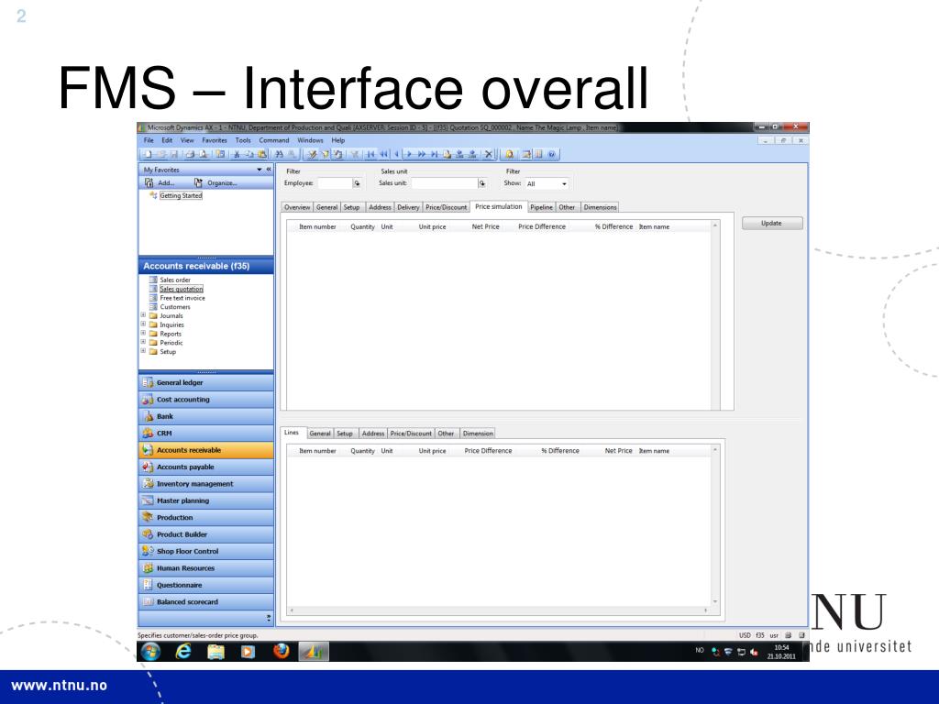Switch to Dimensions tab

tap(600, 207)
